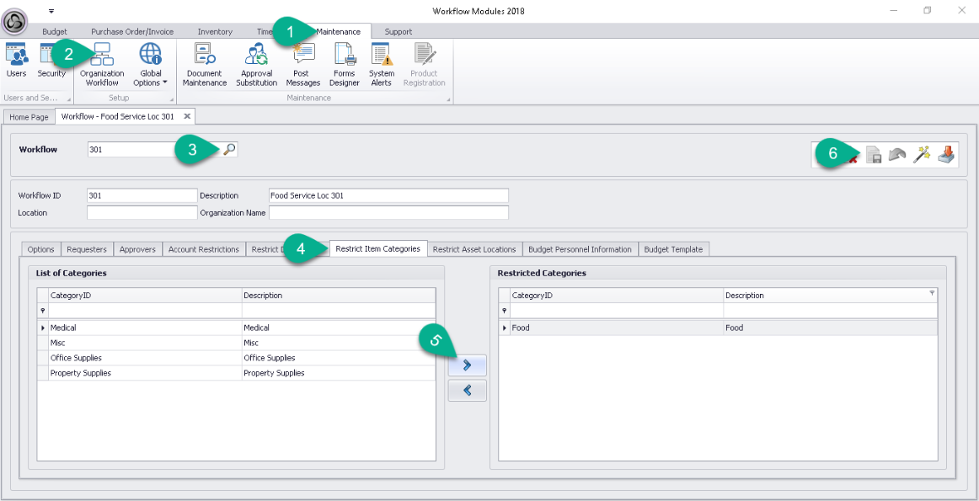Open the Description column filter in Restricted Categories
Image resolution: width=979 pixels, height=501 pixels.
932,294
